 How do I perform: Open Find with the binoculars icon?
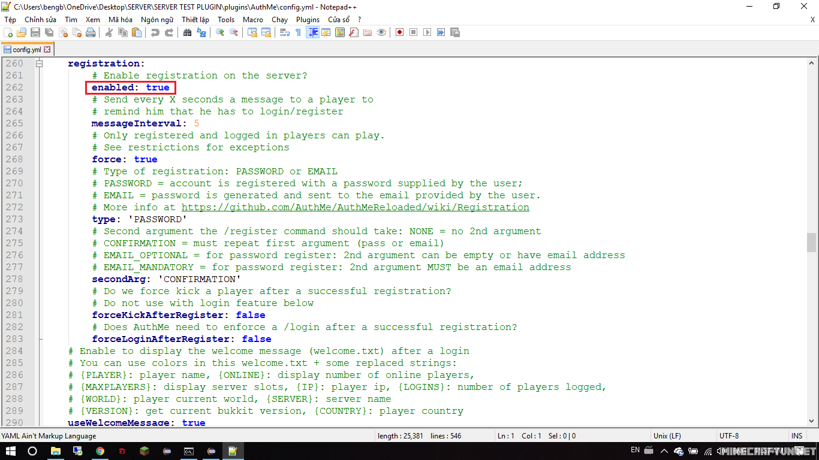click(188, 32)
